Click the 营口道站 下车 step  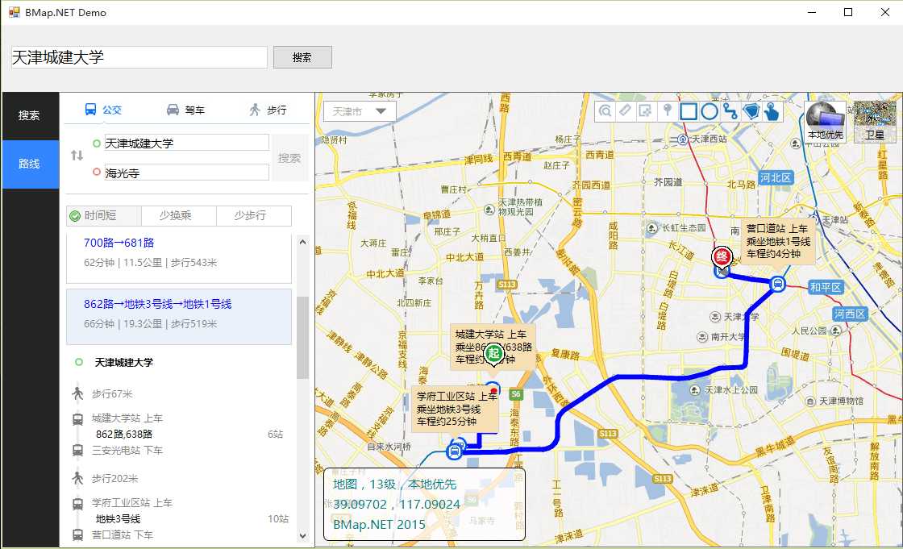[122, 535]
